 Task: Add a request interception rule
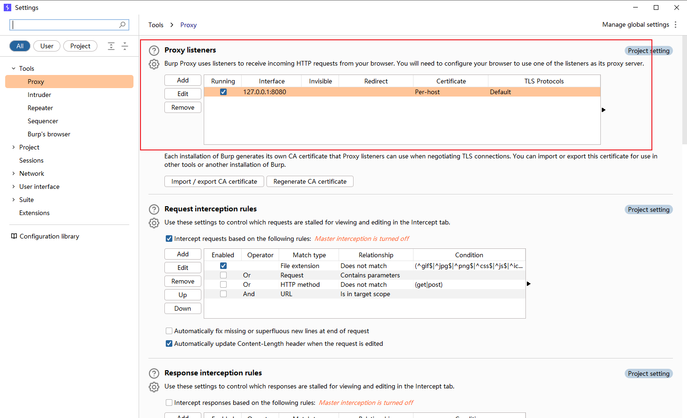click(x=183, y=254)
